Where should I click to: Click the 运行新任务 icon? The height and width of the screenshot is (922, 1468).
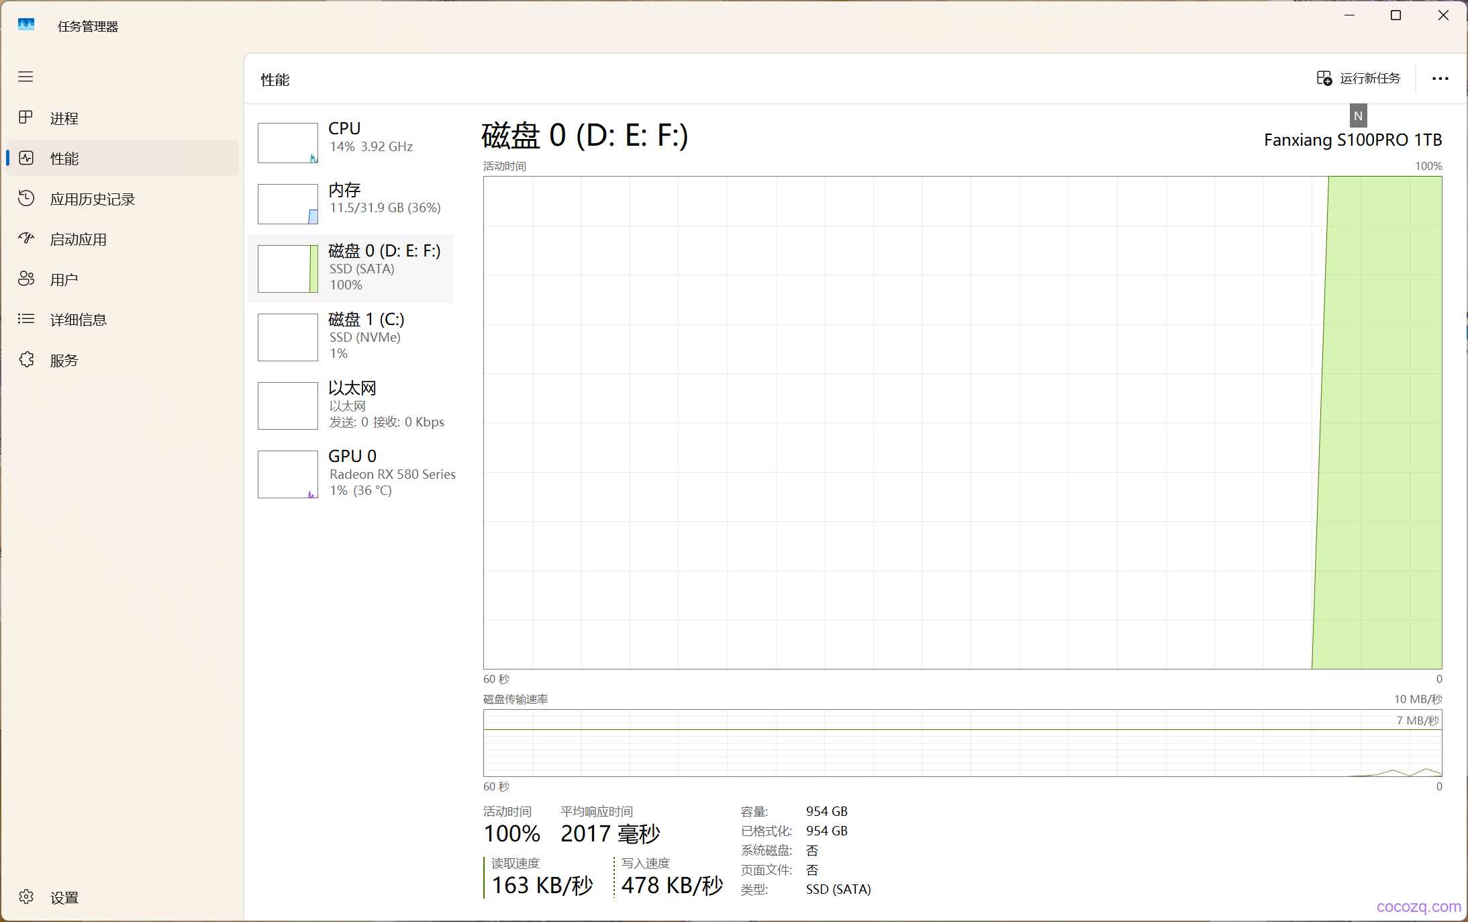click(x=1324, y=79)
